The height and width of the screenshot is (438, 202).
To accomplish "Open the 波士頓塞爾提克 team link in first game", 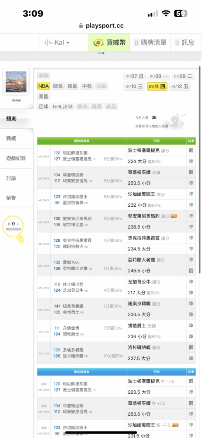I will (x=76, y=159).
